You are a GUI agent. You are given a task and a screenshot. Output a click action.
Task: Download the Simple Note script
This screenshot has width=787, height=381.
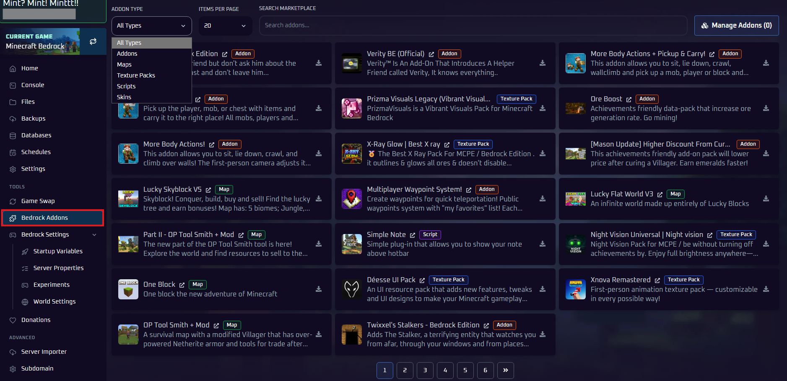click(543, 244)
